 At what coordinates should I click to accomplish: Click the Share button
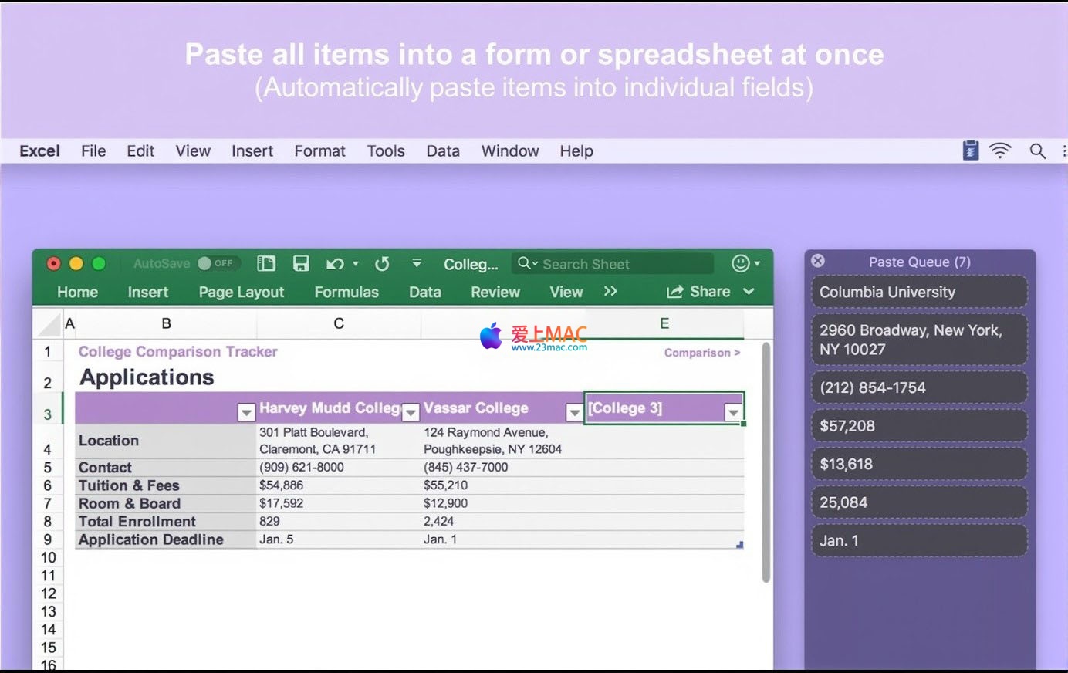699,292
